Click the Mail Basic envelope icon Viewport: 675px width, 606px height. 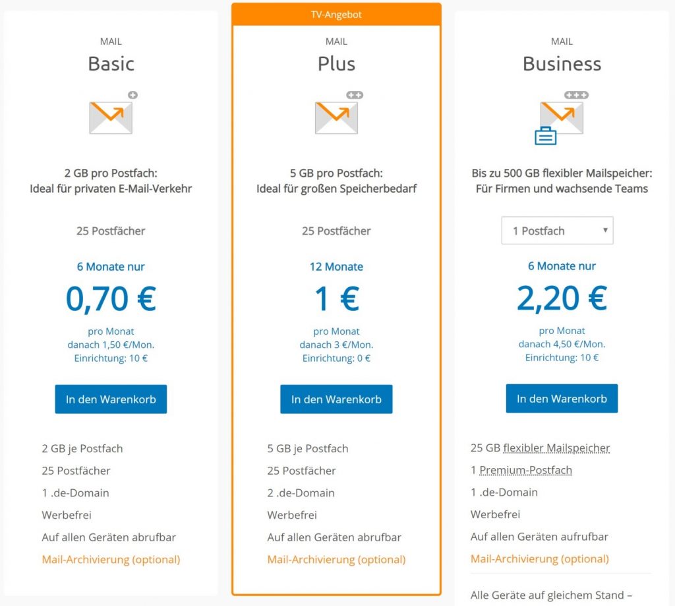tap(111, 118)
